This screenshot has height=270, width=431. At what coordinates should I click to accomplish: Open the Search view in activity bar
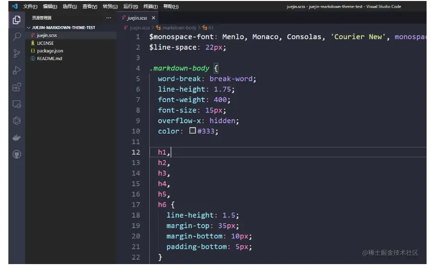click(17, 36)
